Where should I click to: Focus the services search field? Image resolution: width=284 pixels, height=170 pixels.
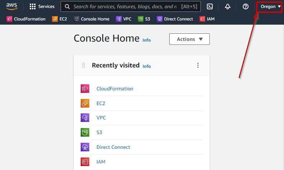[131, 6]
